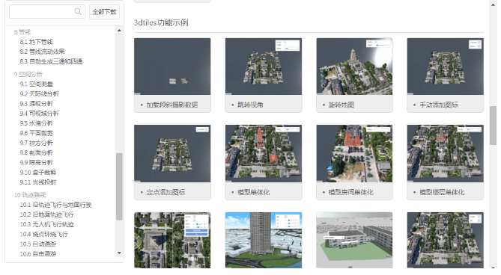Screen dimensions: 501x275
Task: Select 9.1 空间测量 in the list
Action: point(37,84)
